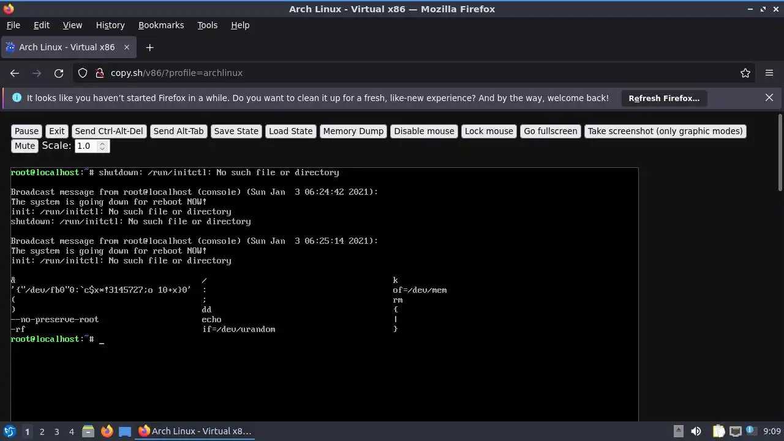Open the File menu
The image size is (784, 441).
[13, 25]
